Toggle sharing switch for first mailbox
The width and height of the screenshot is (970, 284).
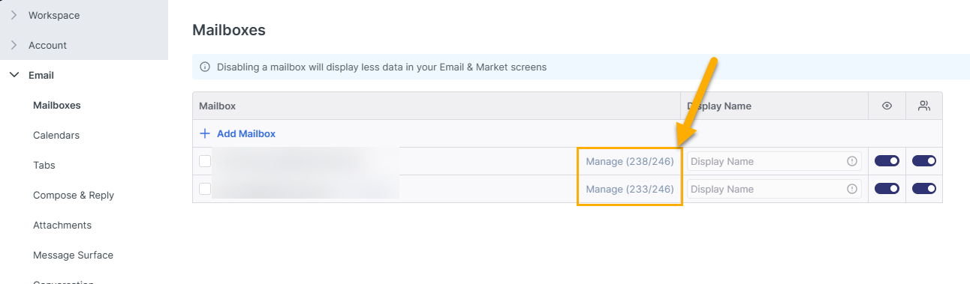(x=924, y=161)
